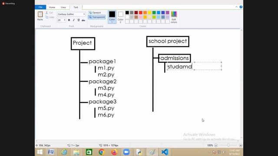
Task: Click the 100% zoom level text
Action: point(210,146)
